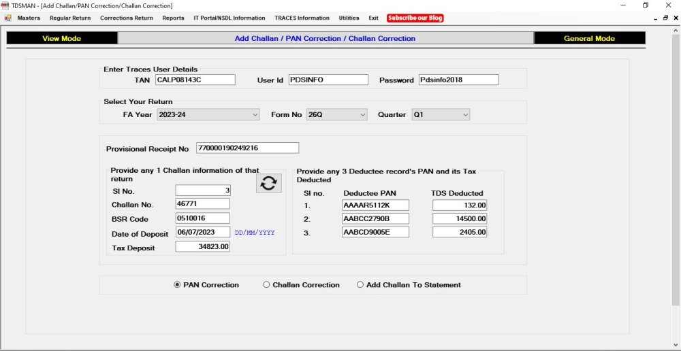
Task: Click the inner MDI child close button
Action: tap(676, 18)
